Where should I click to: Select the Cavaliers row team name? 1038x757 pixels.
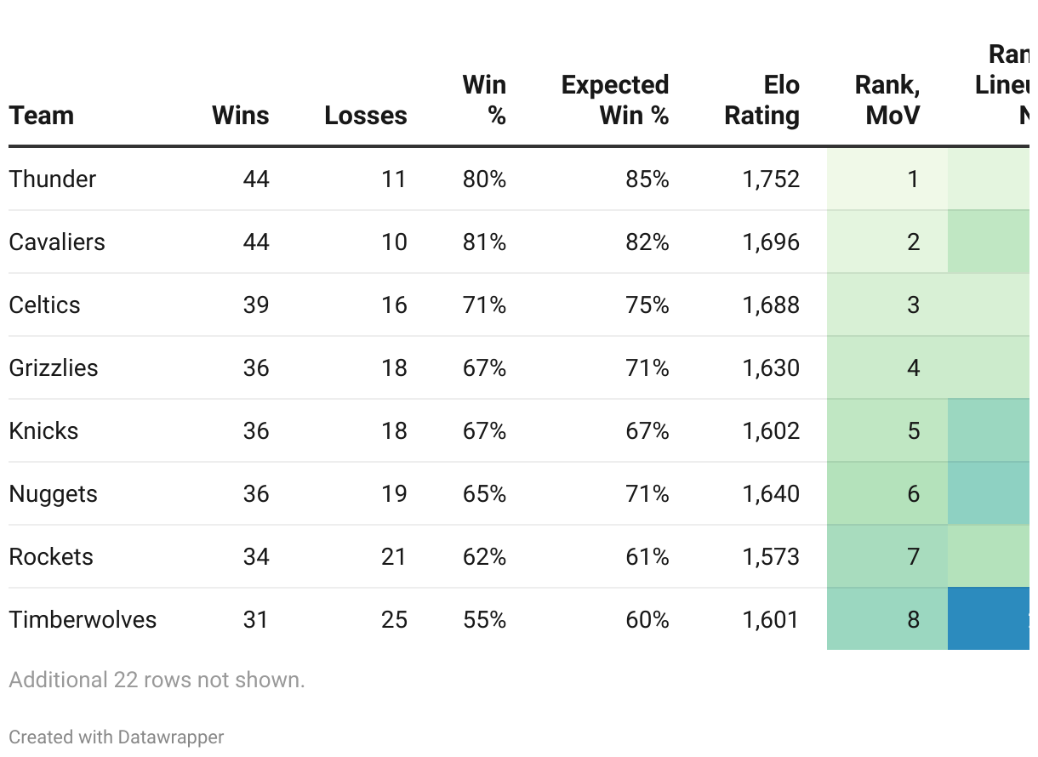(x=57, y=242)
